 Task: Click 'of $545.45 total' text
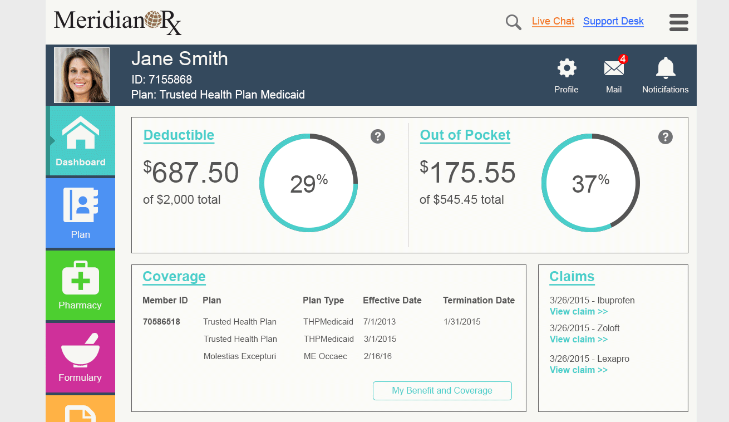462,200
